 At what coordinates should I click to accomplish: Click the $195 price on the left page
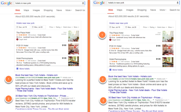pyautogui.click(x=64, y=45)
